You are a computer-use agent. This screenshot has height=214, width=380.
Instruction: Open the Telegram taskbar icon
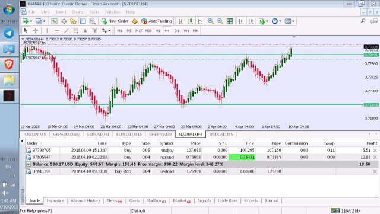(9, 33)
